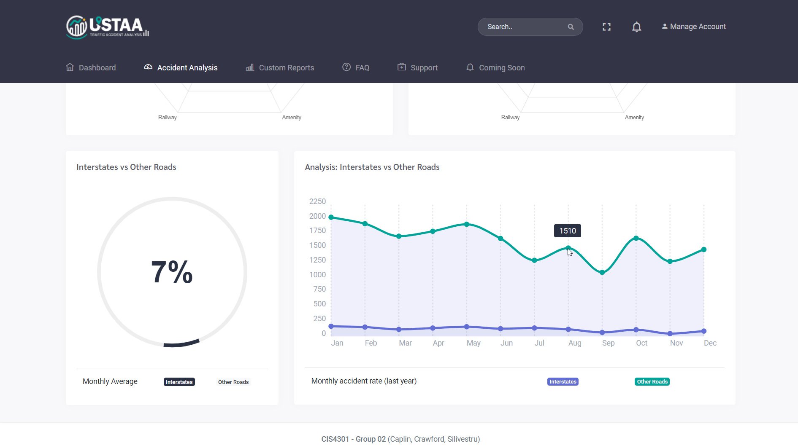Click inside the Search input field
Screen dimensions: 798x448
pos(523,27)
